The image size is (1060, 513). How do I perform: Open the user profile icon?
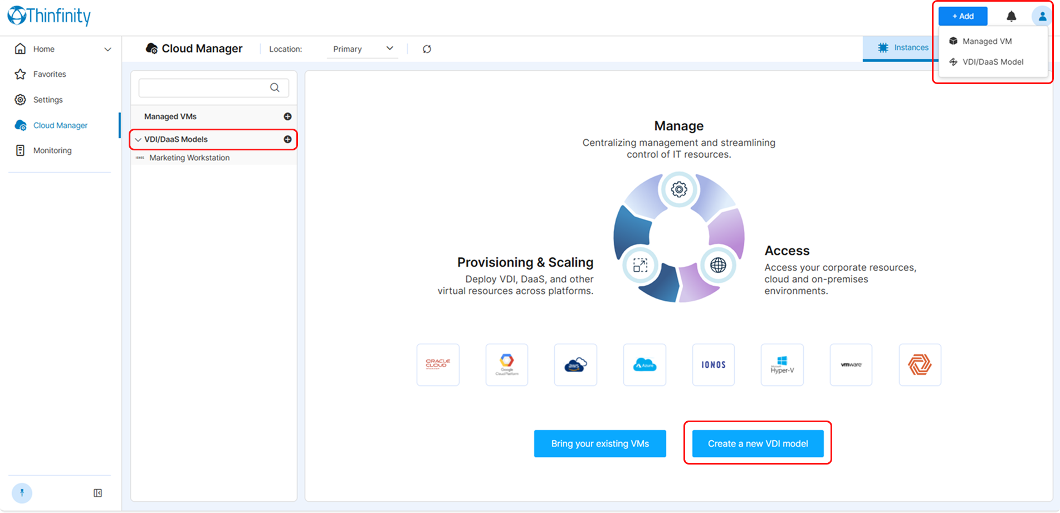pos(1042,17)
